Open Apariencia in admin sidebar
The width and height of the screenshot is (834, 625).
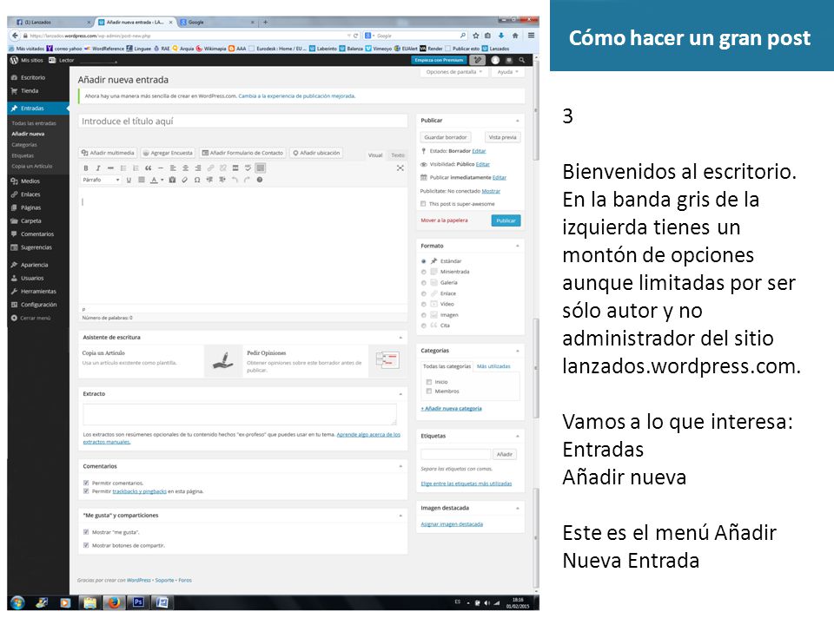[34, 265]
